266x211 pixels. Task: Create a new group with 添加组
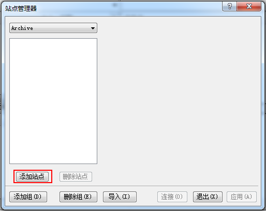tap(28, 197)
